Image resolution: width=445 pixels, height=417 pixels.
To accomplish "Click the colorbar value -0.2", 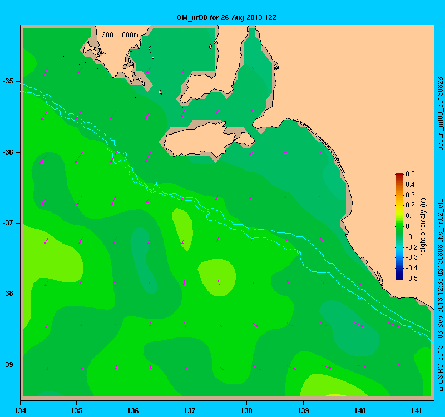I will (x=411, y=247).
